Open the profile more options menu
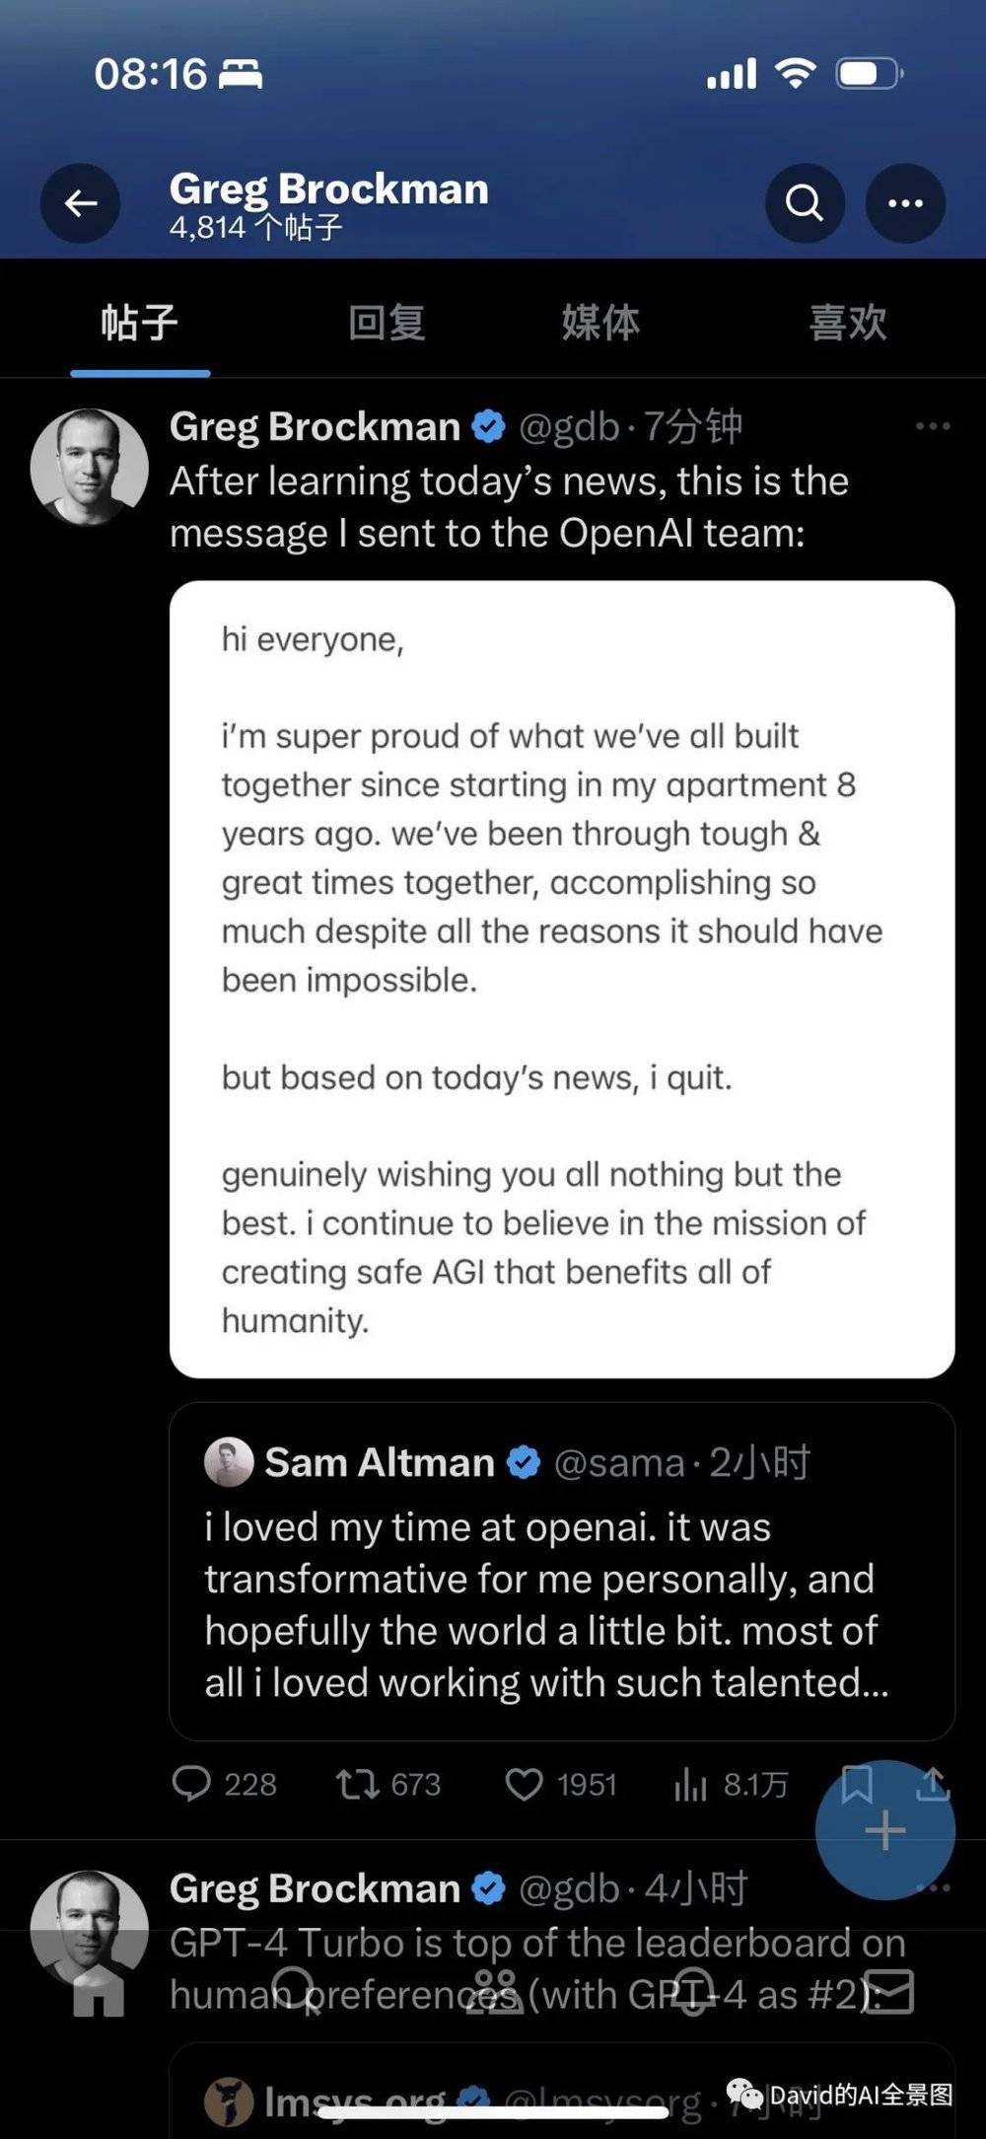Image resolution: width=986 pixels, height=2139 pixels. 905,203
